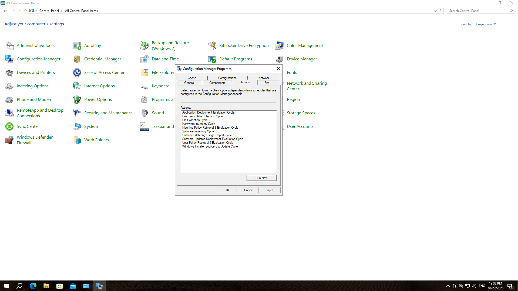This screenshot has height=291, width=518.
Task: Switch to the Site tab
Action: point(267,83)
